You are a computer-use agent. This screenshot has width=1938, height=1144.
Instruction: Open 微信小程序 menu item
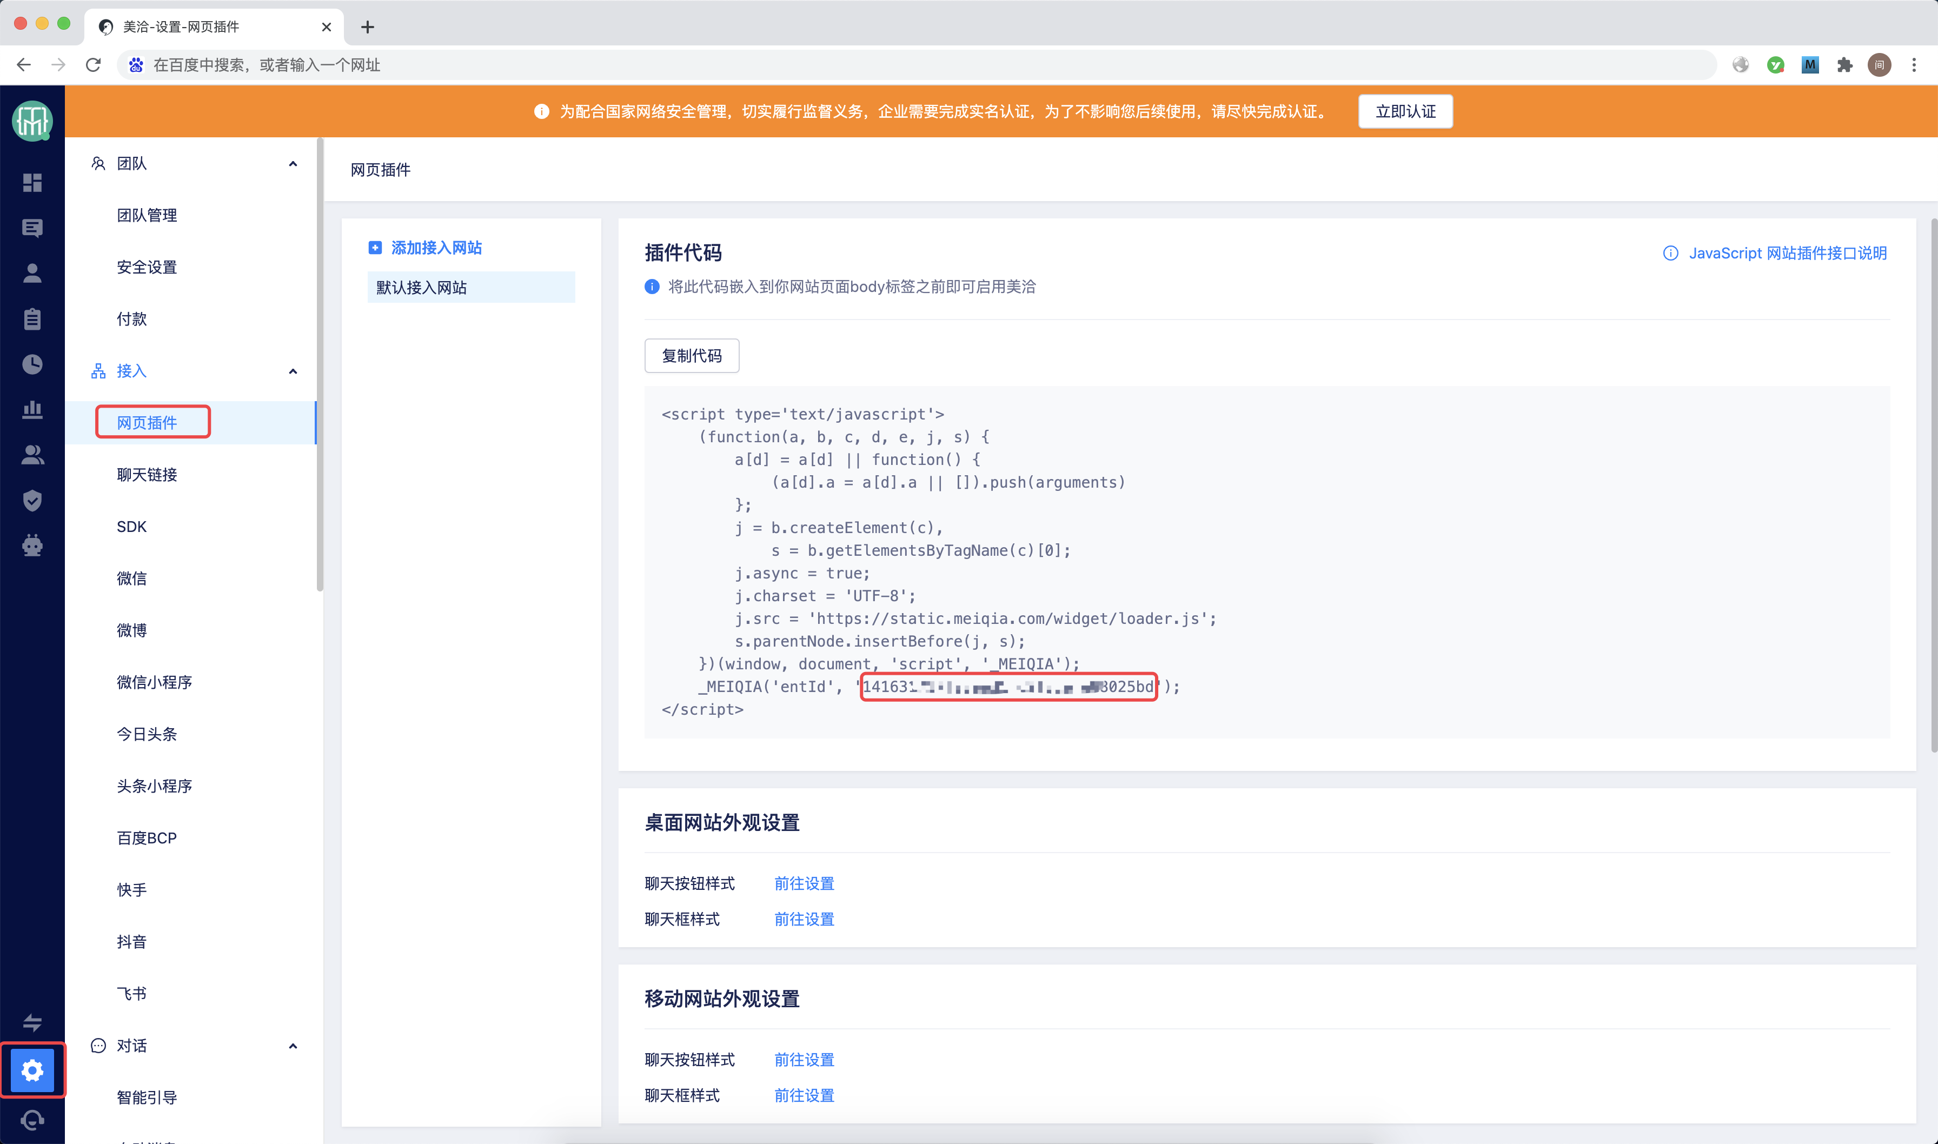[154, 682]
